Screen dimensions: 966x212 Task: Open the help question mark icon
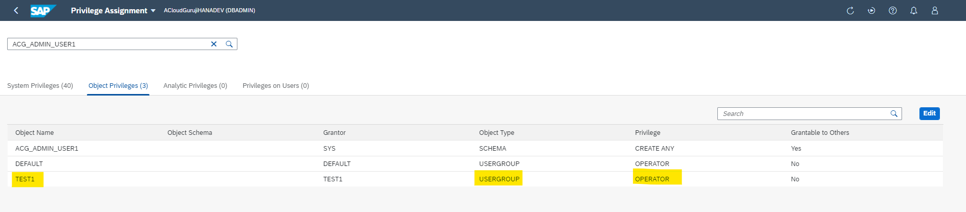coord(893,10)
